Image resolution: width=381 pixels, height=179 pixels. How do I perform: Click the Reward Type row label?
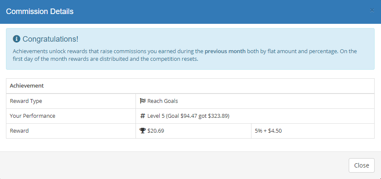26,101
